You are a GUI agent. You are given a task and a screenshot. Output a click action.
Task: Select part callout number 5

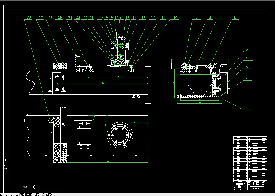(x=247, y=49)
